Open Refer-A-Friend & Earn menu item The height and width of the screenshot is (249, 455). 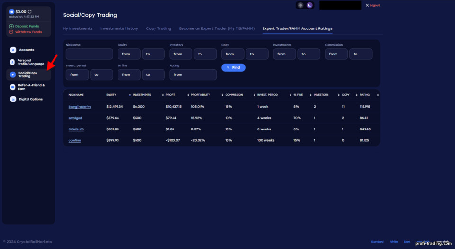(31, 87)
